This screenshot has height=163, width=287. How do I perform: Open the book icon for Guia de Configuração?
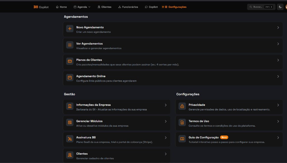click(x=182, y=139)
